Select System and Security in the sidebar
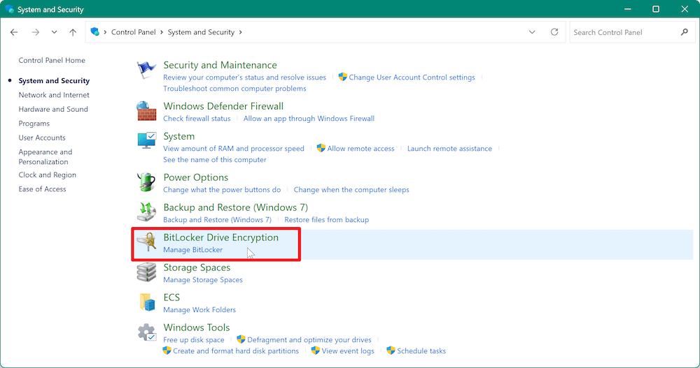Viewport: 700px width, 368px height. [x=54, y=80]
